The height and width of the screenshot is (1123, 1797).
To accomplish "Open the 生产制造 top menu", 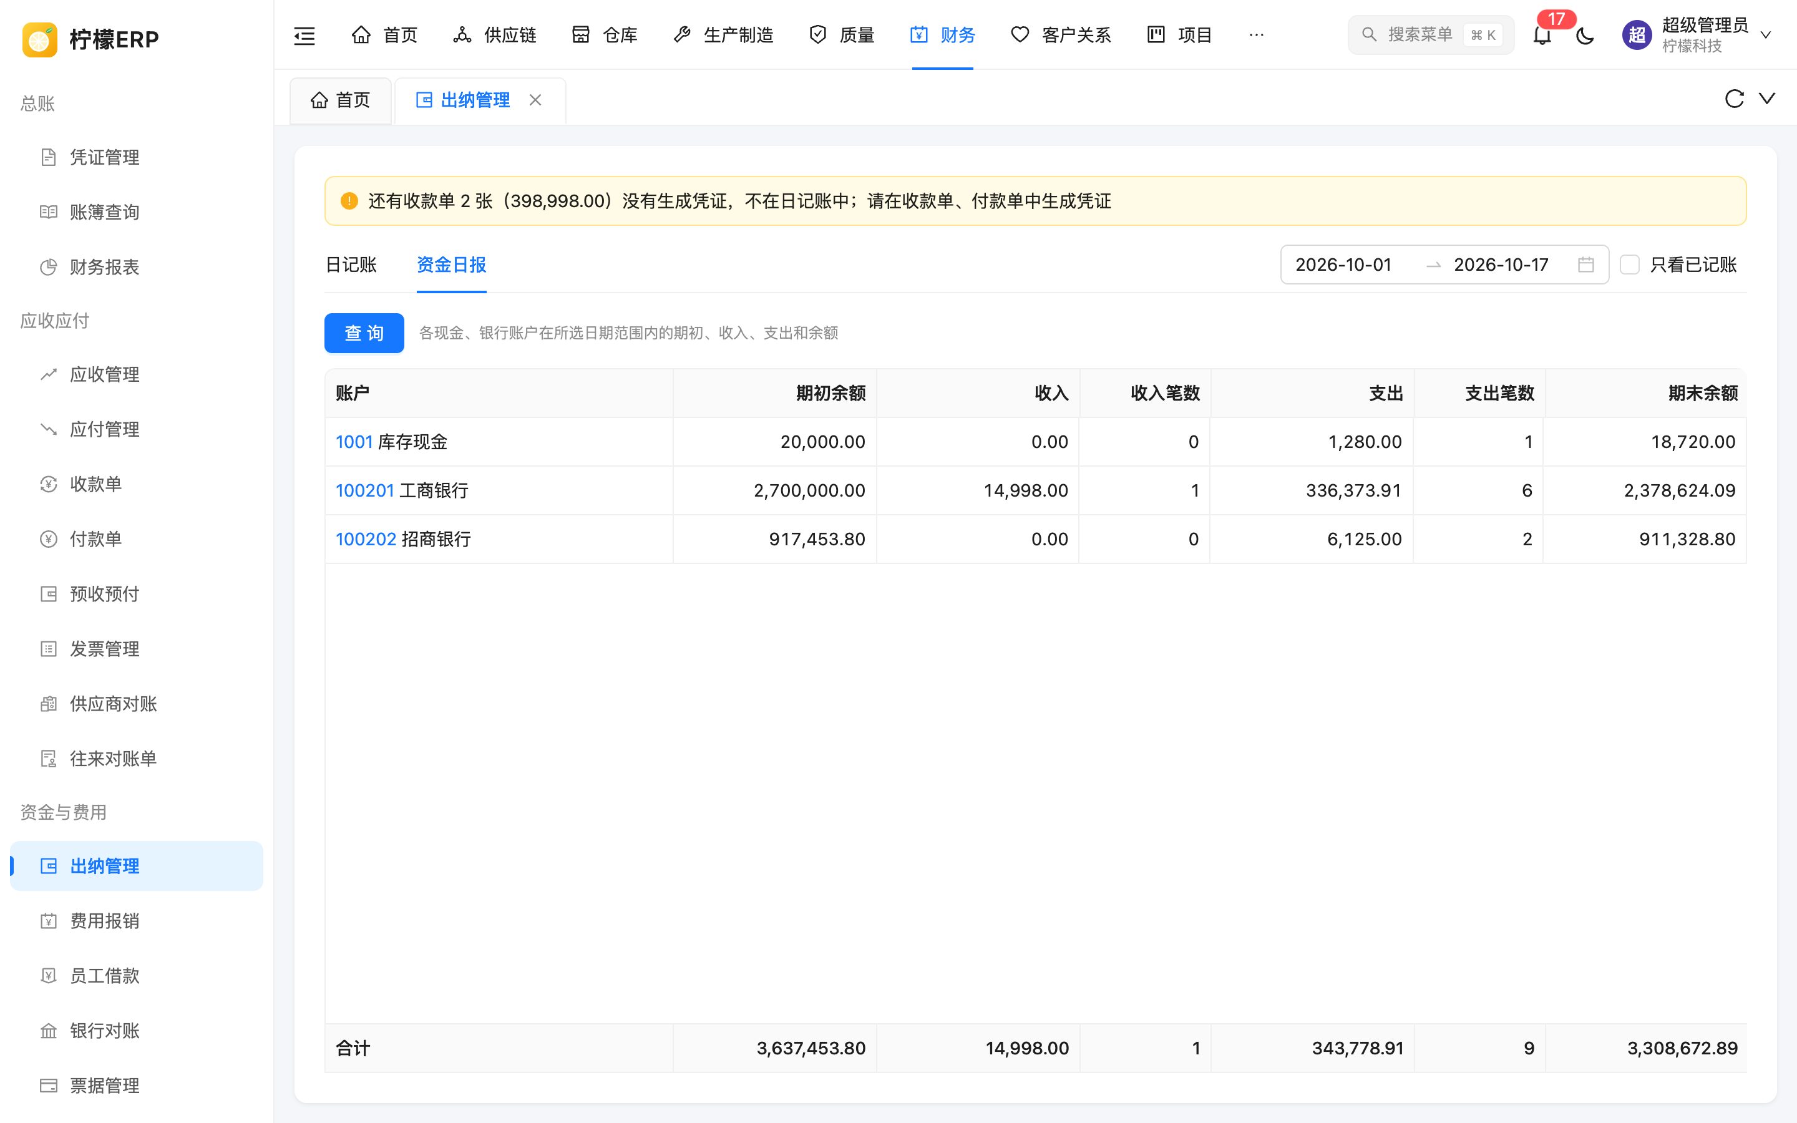I will (x=723, y=35).
